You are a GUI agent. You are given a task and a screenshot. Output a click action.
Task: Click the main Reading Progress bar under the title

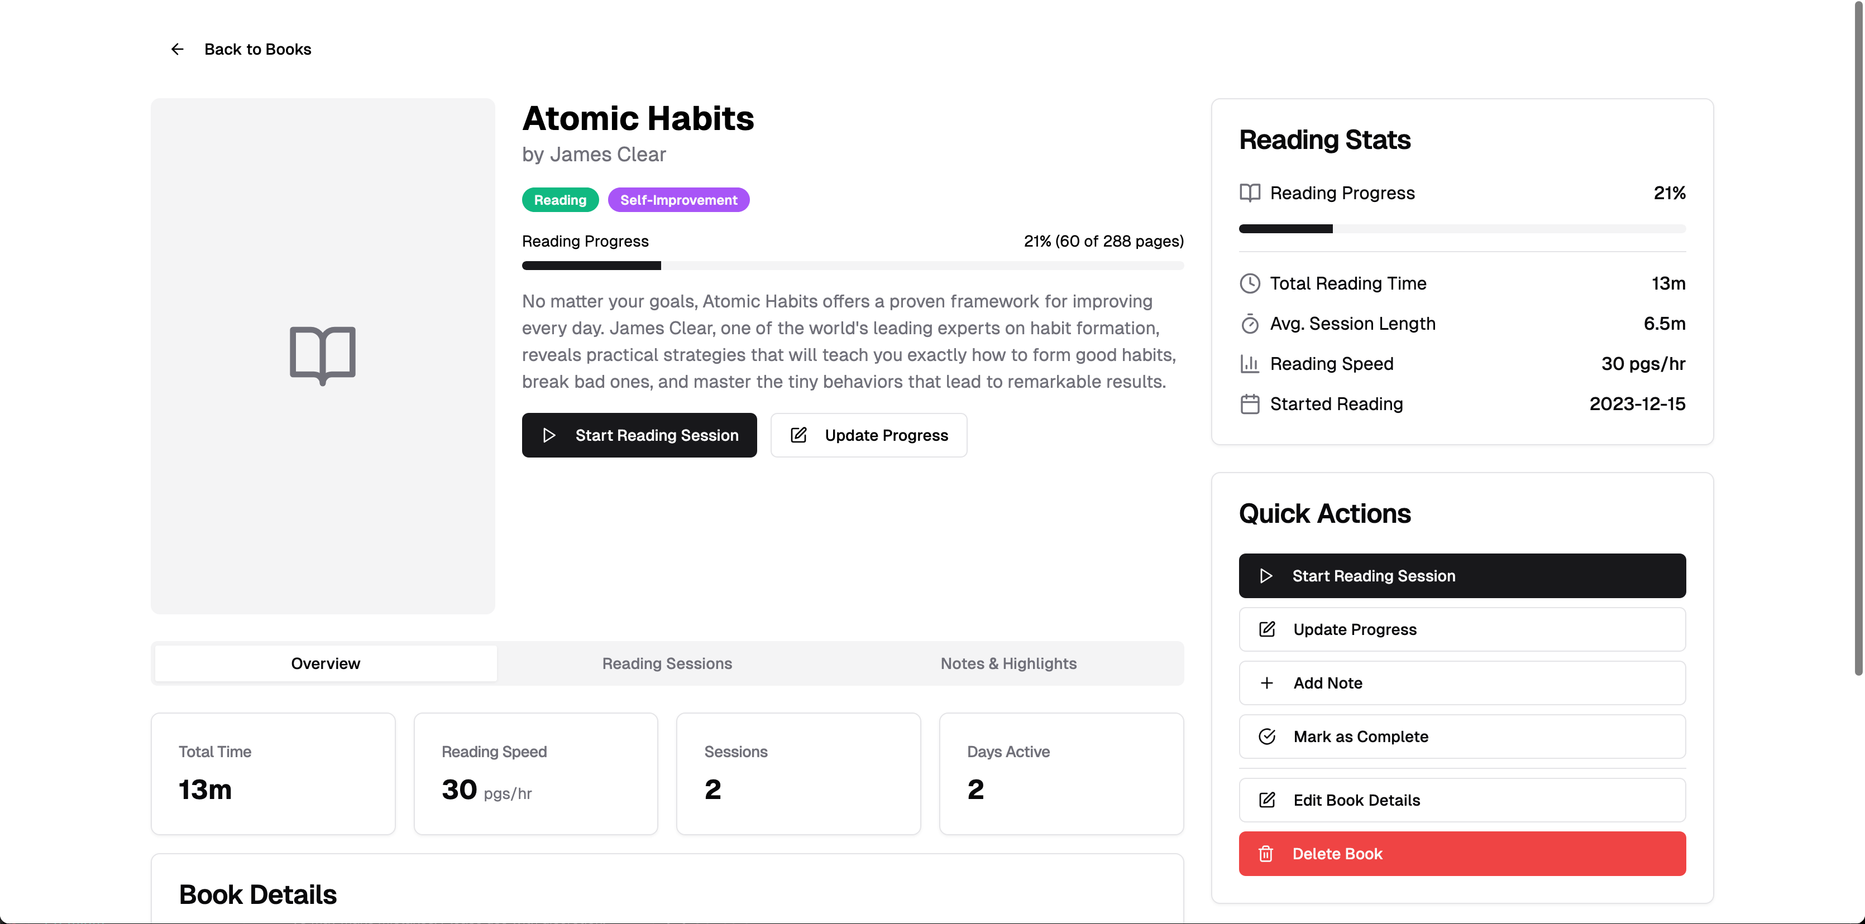tap(853, 266)
